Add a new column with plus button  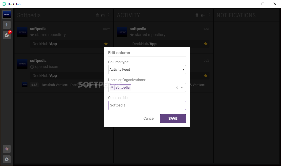pyautogui.click(x=7, y=25)
